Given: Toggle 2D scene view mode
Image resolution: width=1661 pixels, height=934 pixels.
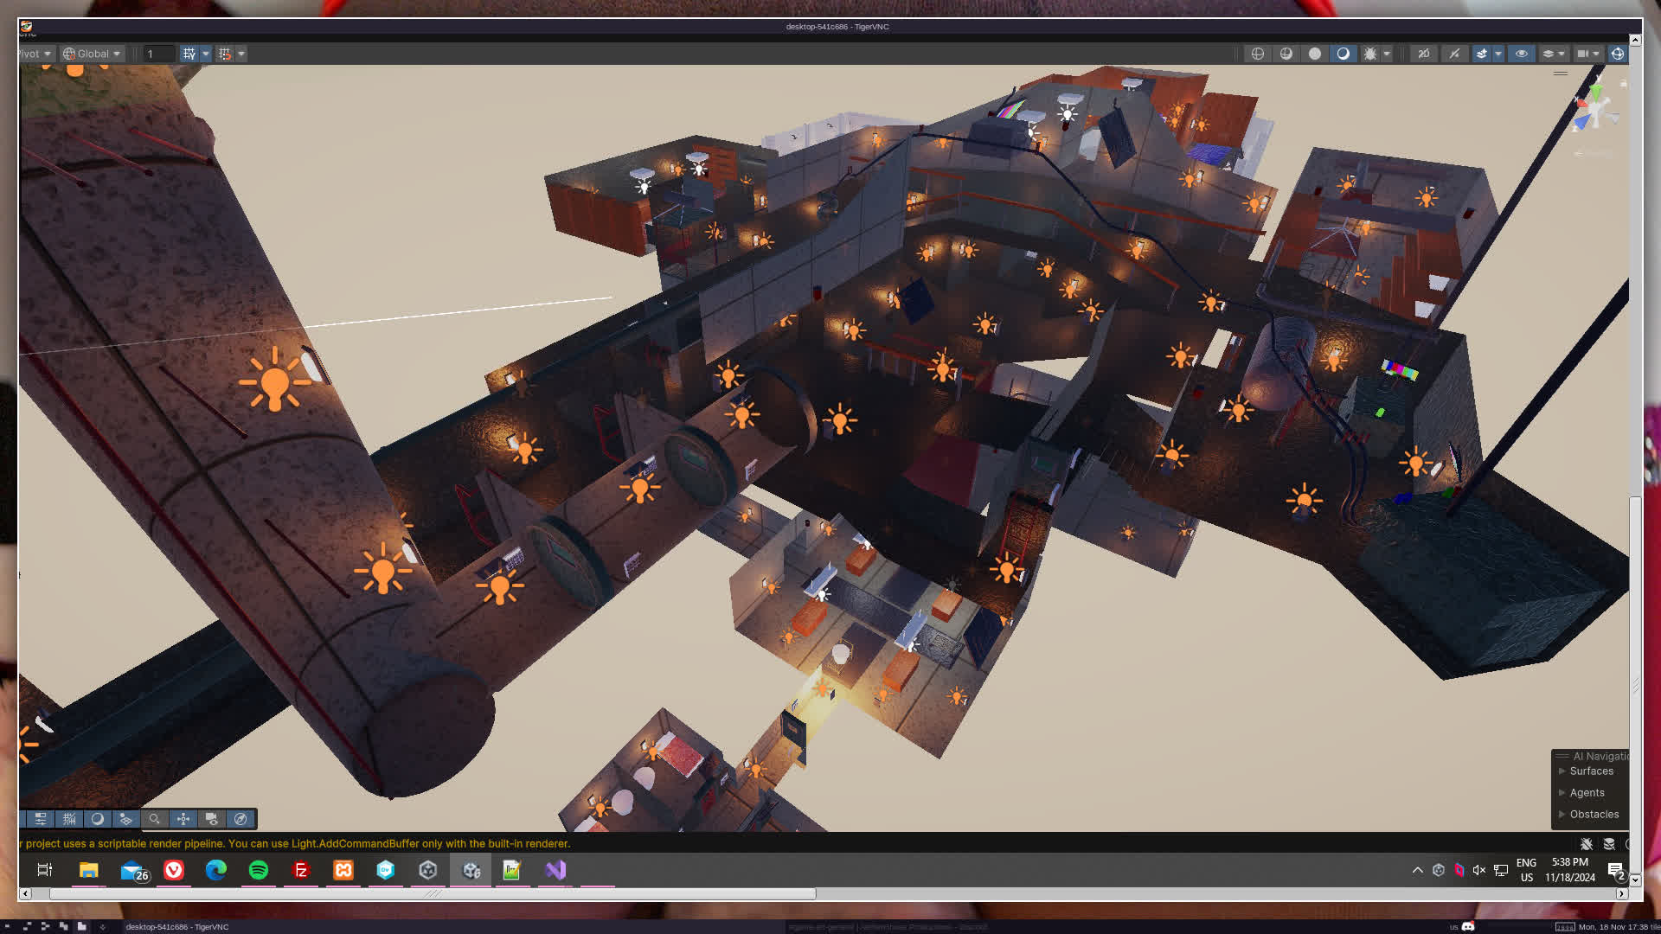Looking at the screenshot, I should coord(1424,54).
